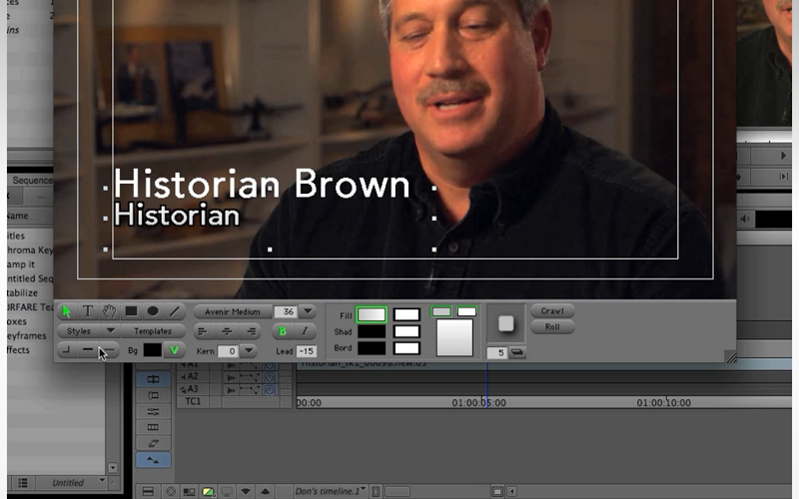Screen dimensions: 799x499
Task: Choose the oval drawing tool
Action: coord(153,311)
